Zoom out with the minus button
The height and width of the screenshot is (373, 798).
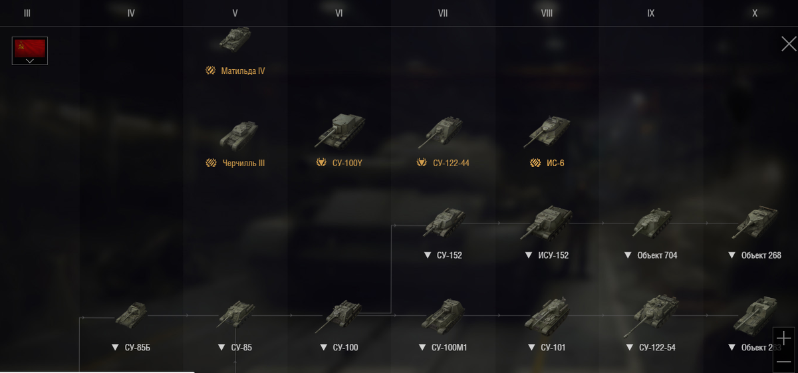click(784, 360)
